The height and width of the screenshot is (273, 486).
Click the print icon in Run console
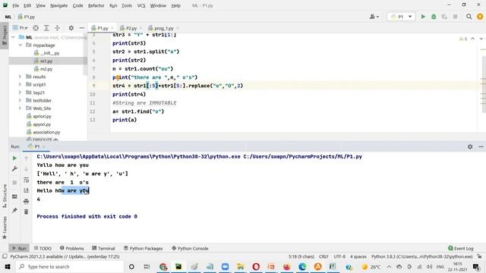point(27,201)
